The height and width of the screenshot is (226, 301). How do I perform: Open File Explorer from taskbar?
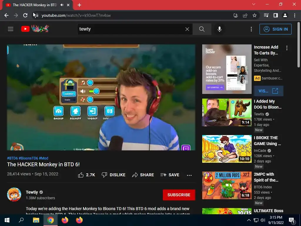click(x=36, y=220)
